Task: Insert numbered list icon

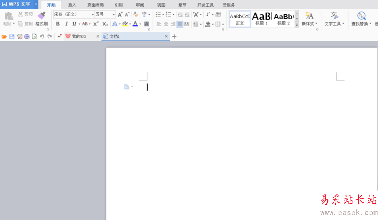Action: [168, 14]
